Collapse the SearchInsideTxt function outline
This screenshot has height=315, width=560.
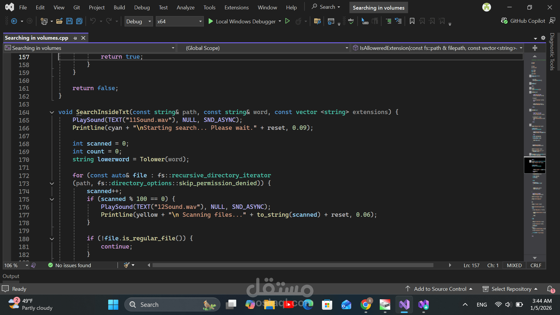coord(52,112)
